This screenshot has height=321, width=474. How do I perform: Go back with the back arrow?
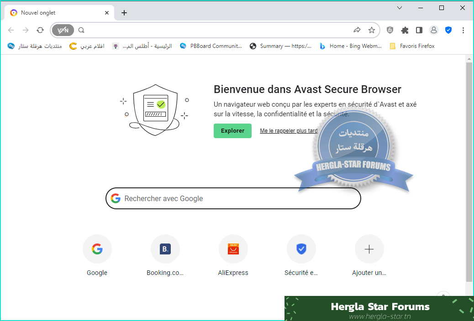click(x=11, y=30)
